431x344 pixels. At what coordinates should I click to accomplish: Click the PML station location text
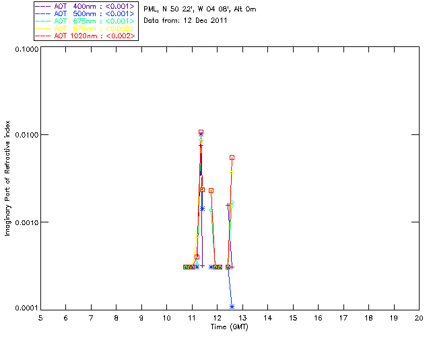[200, 9]
